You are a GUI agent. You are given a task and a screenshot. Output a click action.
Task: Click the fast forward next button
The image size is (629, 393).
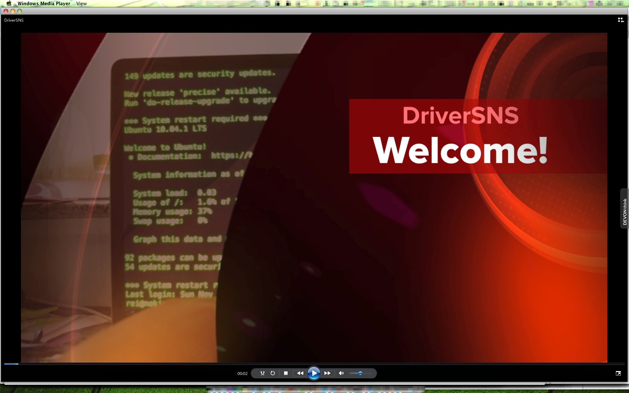coord(327,373)
